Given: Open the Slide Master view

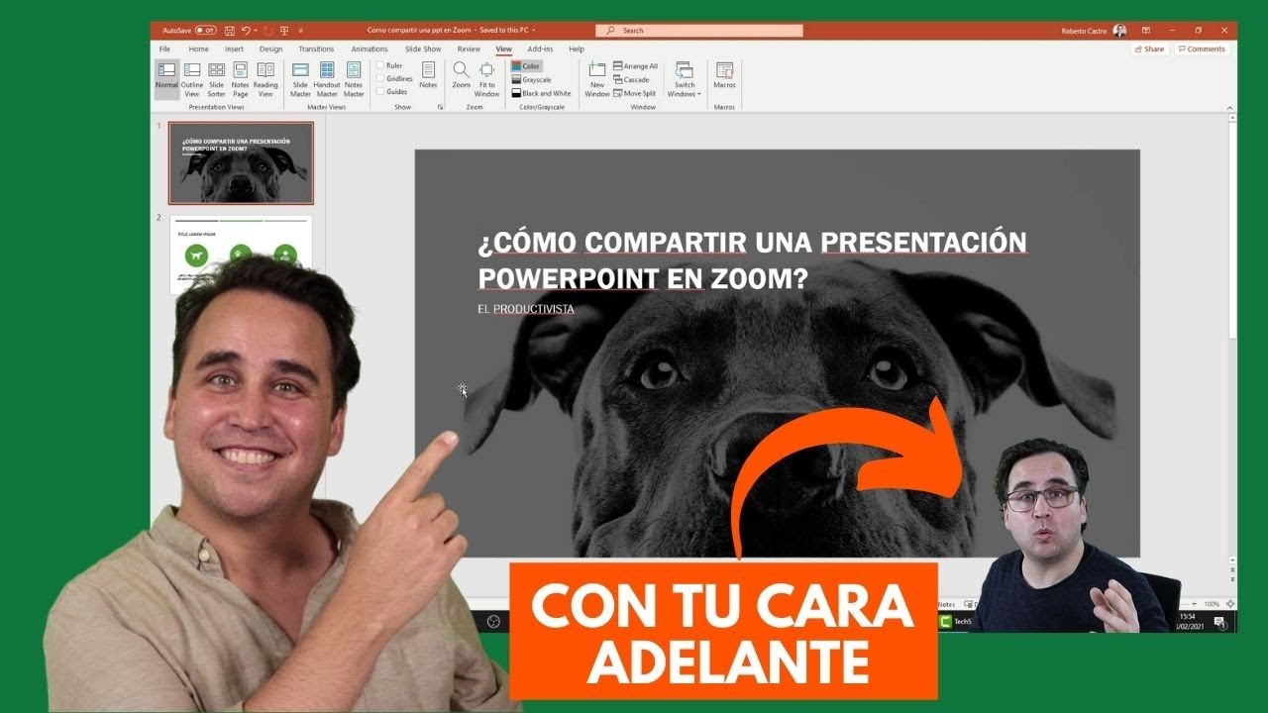Looking at the screenshot, I should pyautogui.click(x=300, y=79).
